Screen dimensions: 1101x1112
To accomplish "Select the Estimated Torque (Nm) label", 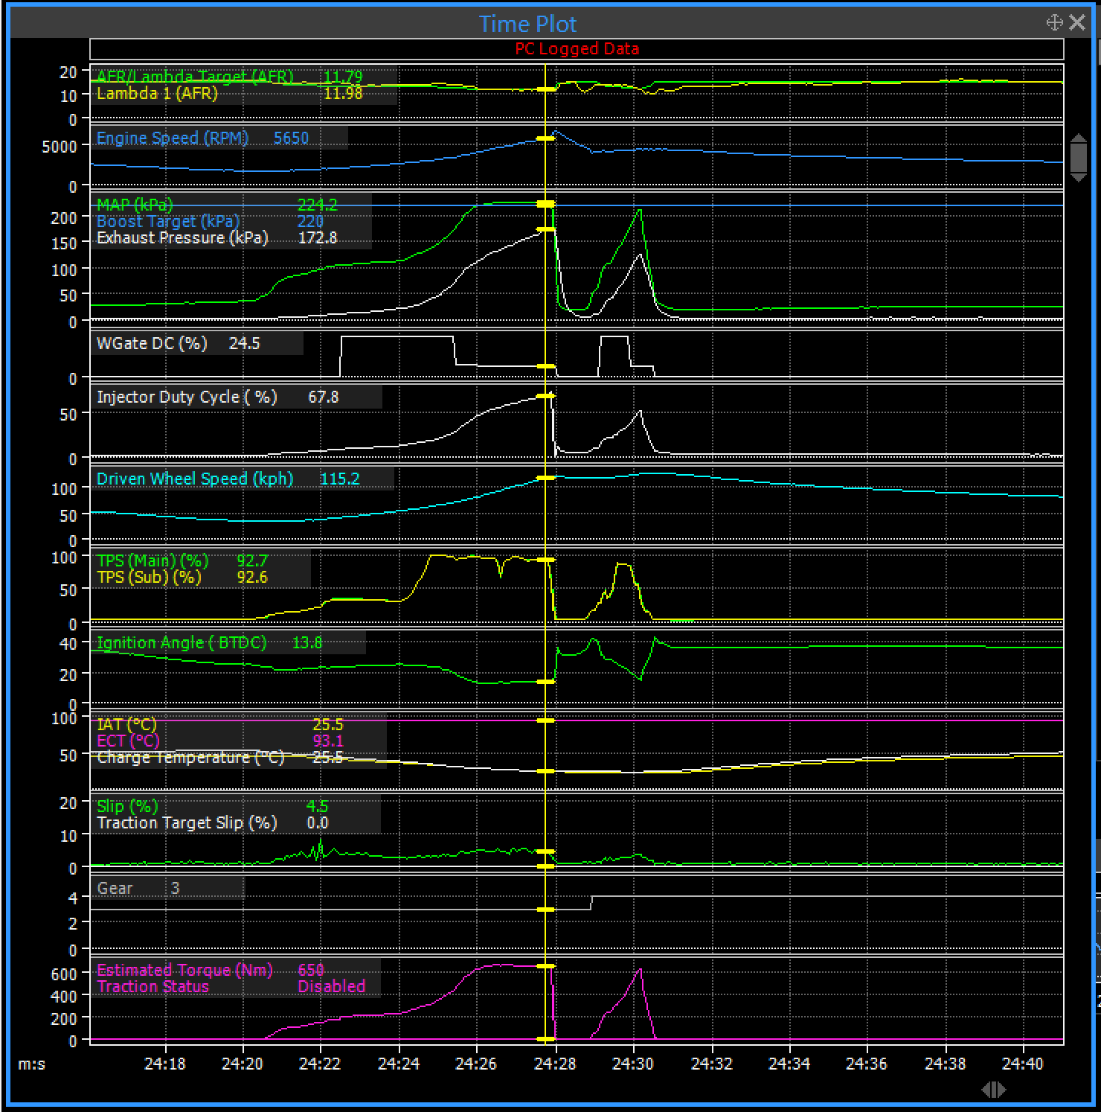I will [184, 970].
